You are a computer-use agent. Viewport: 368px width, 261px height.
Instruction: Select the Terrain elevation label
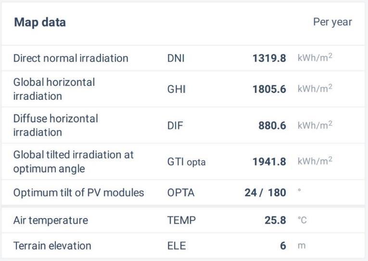click(x=52, y=246)
